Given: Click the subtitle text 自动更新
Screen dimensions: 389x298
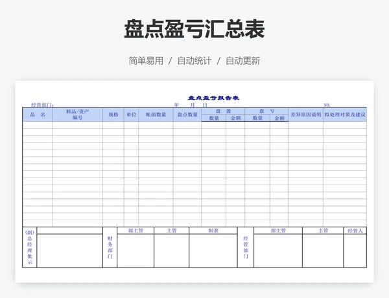Looking at the screenshot, I should coord(243,61).
